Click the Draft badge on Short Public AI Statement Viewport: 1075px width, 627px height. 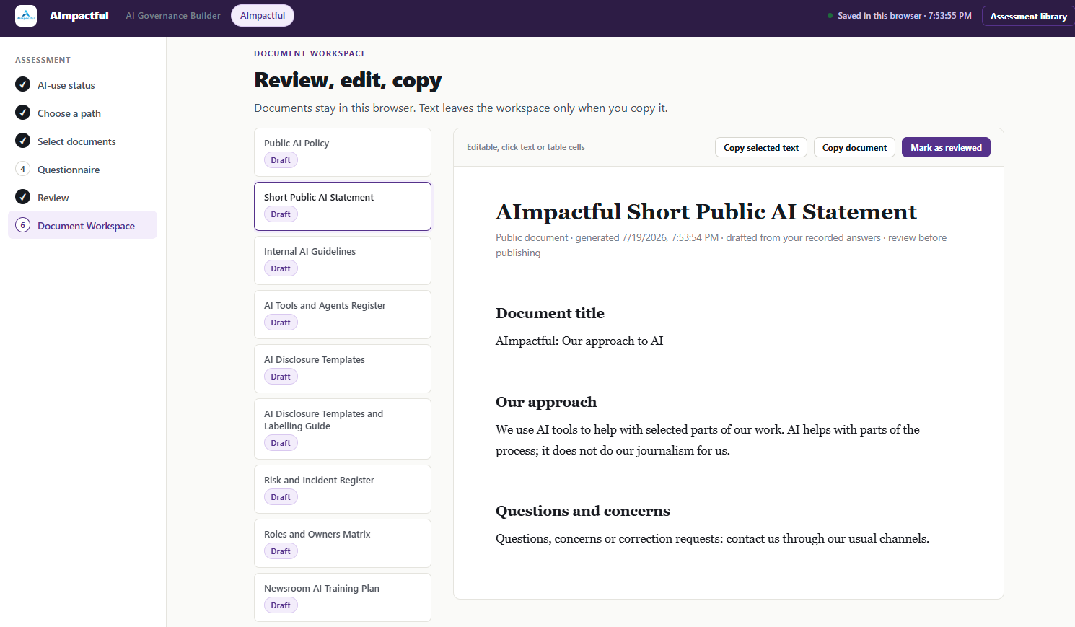point(281,214)
